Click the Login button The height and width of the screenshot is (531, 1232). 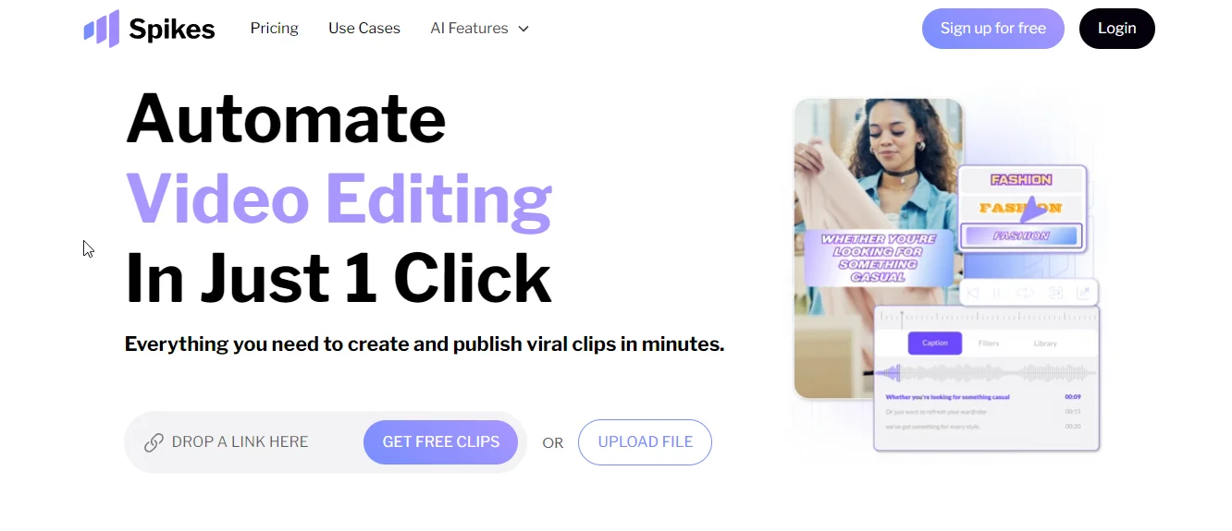[1117, 29]
